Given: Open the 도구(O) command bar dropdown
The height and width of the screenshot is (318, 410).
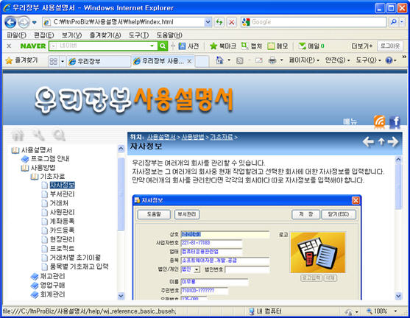Looking at the screenshot, I should pyautogui.click(x=369, y=60).
